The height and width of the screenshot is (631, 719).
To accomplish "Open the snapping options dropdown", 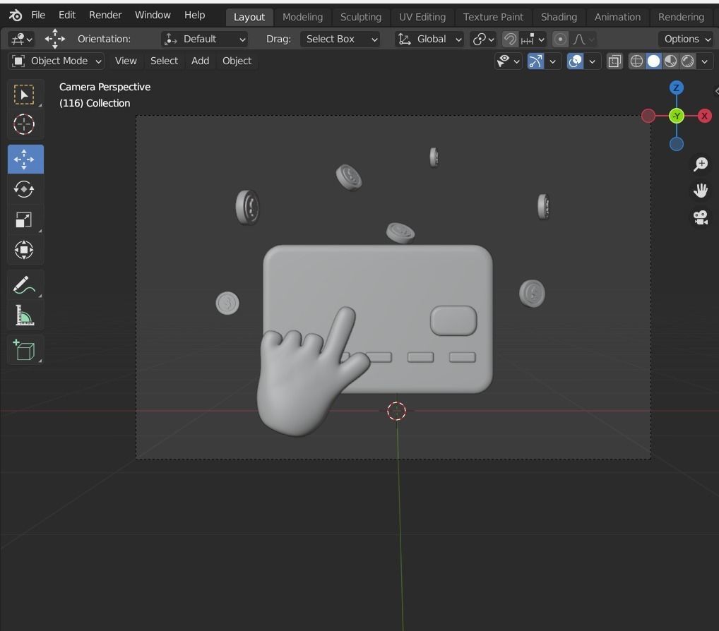I will point(533,40).
